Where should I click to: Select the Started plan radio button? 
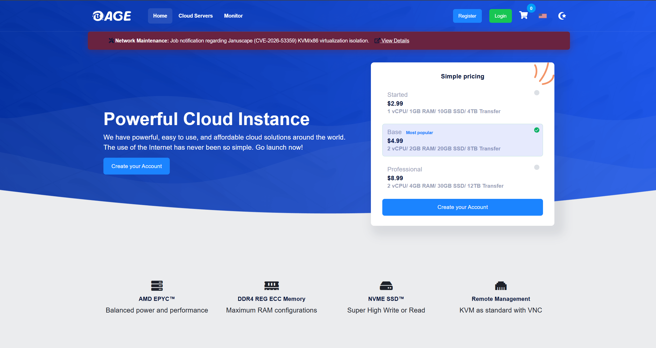537,93
